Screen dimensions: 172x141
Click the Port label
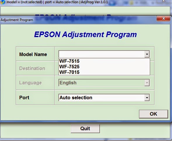click(24, 98)
